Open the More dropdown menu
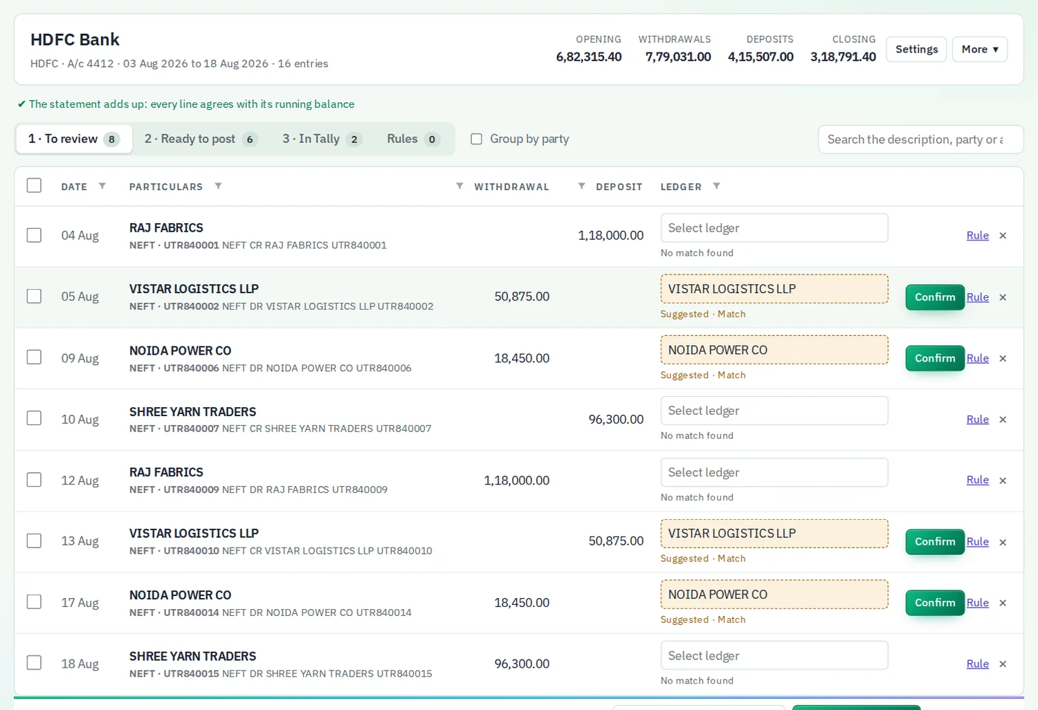1038x710 pixels. (980, 49)
